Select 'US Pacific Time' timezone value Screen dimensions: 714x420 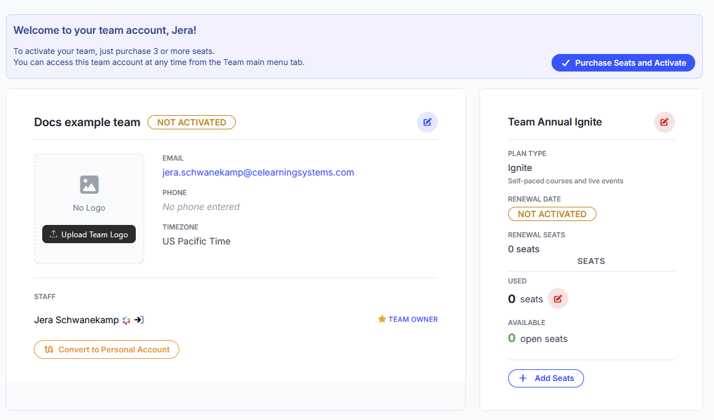(196, 241)
